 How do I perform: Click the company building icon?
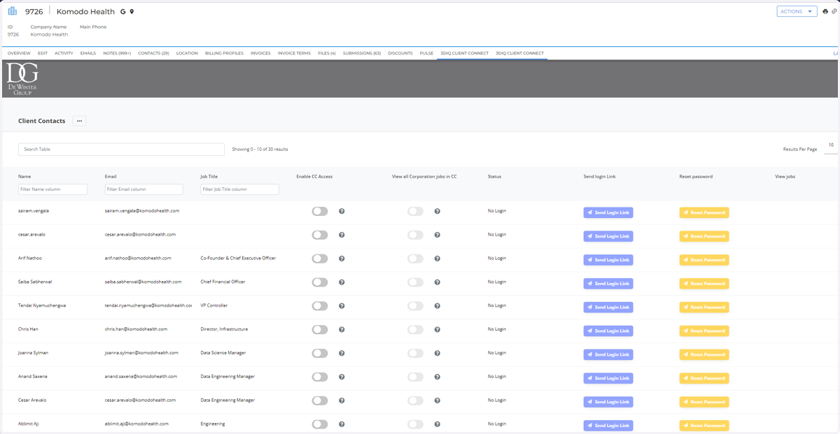pyautogui.click(x=12, y=11)
